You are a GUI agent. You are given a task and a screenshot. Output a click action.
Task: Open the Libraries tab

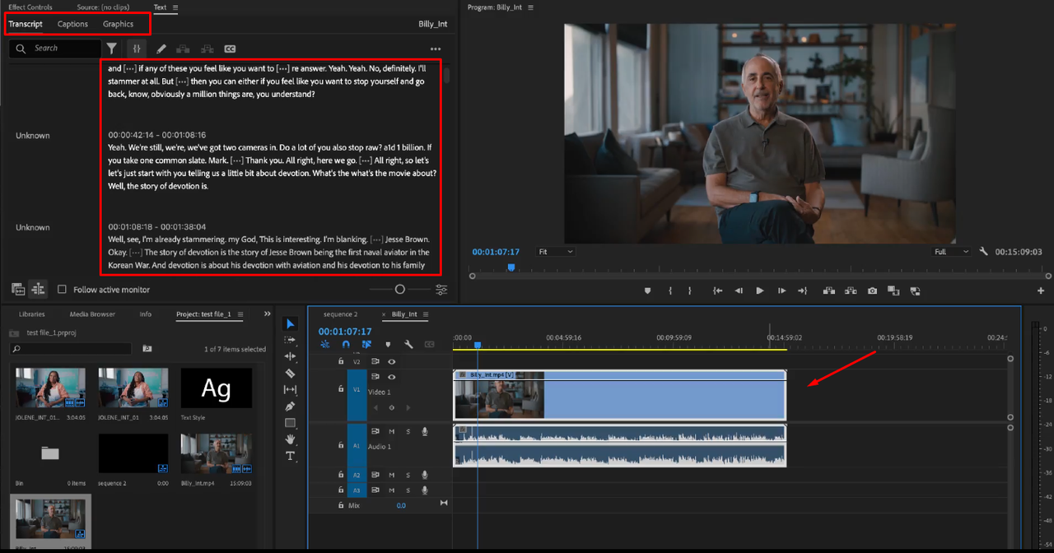[32, 314]
